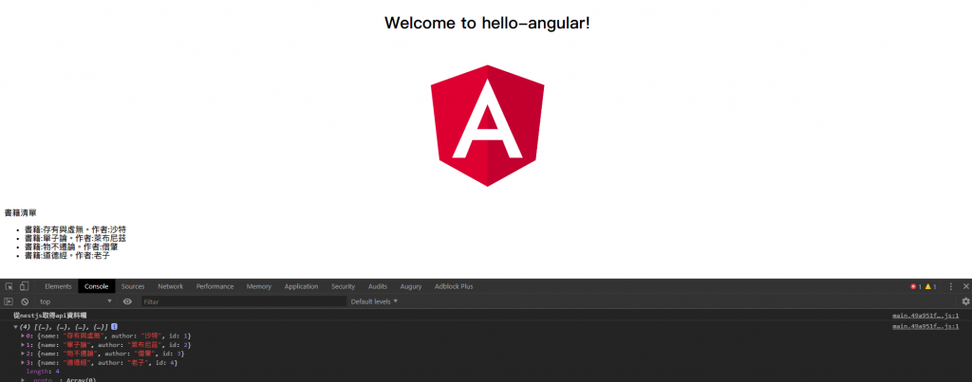The height and width of the screenshot is (382, 972).
Task: Open second main.49a951f js:1 source link
Action: (x=925, y=326)
